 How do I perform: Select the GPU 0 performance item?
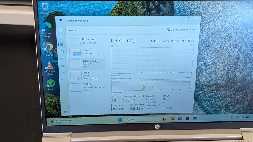click(89, 87)
